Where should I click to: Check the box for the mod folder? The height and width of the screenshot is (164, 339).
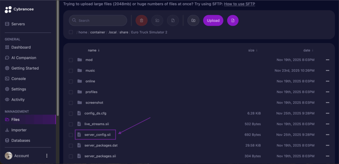[71, 60]
